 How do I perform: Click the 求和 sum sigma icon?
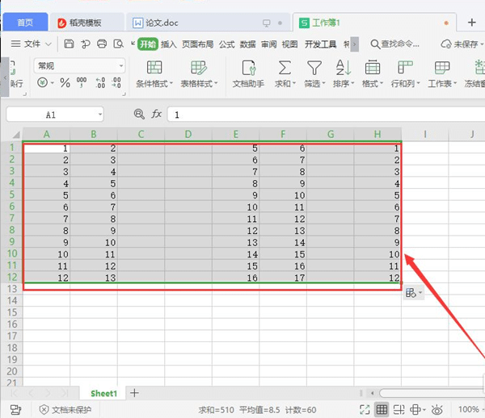[x=285, y=68]
